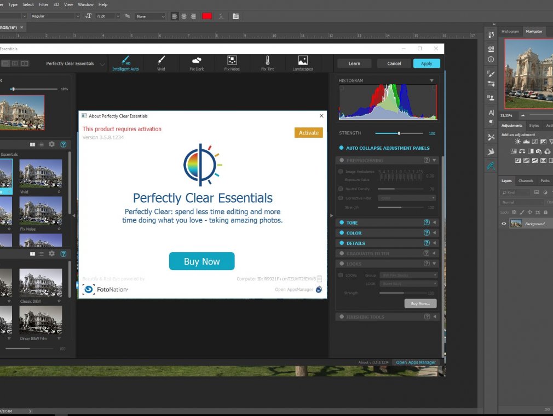553x416 pixels.
Task: Open the Tone panel help icon
Action: (x=427, y=222)
